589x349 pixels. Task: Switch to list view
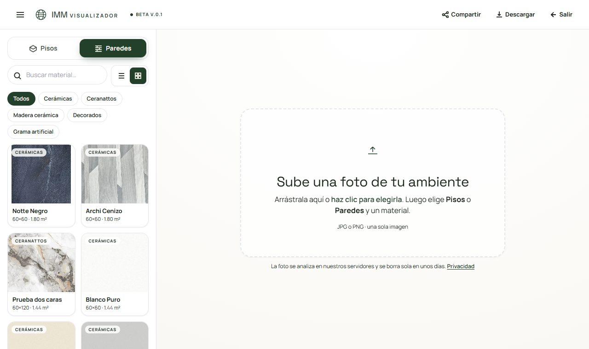[121, 76]
